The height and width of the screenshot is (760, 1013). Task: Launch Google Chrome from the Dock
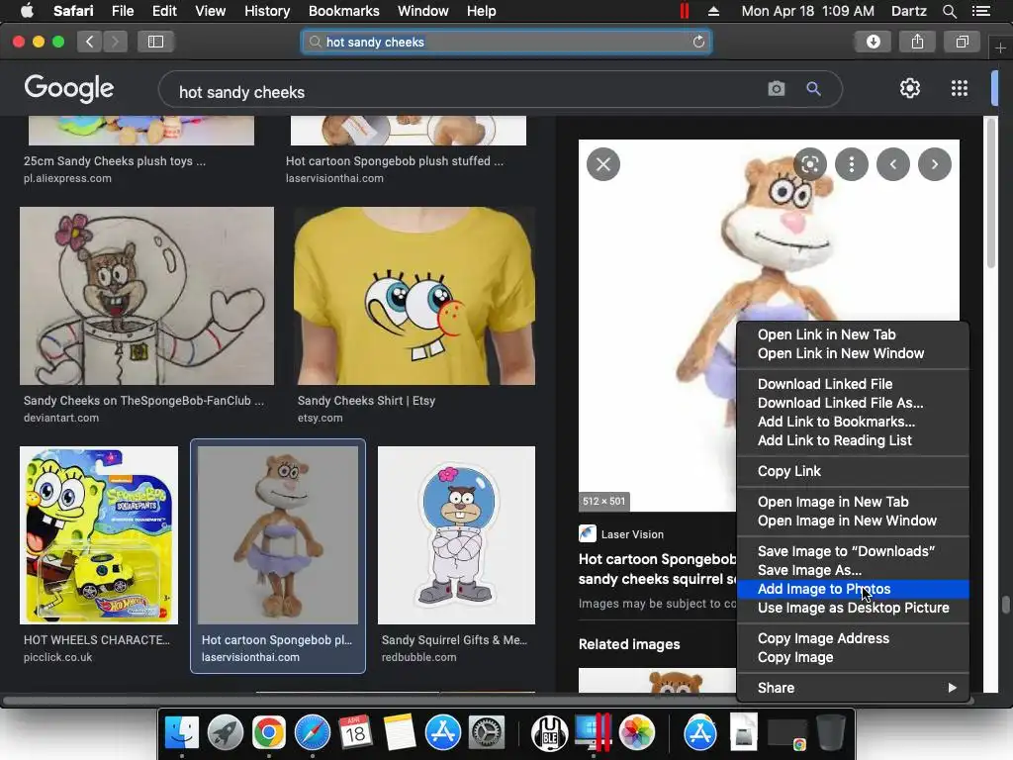[x=269, y=732]
